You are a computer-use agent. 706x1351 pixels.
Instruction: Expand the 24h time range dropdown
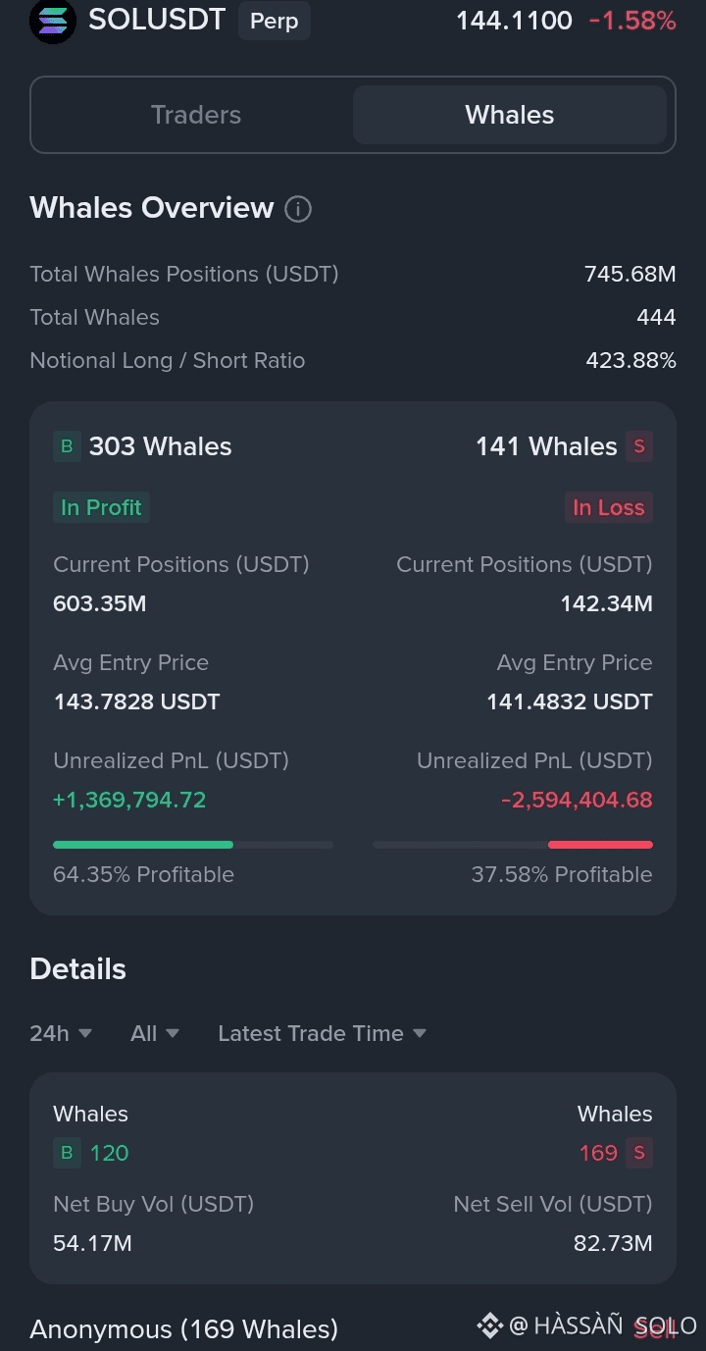coord(61,1033)
